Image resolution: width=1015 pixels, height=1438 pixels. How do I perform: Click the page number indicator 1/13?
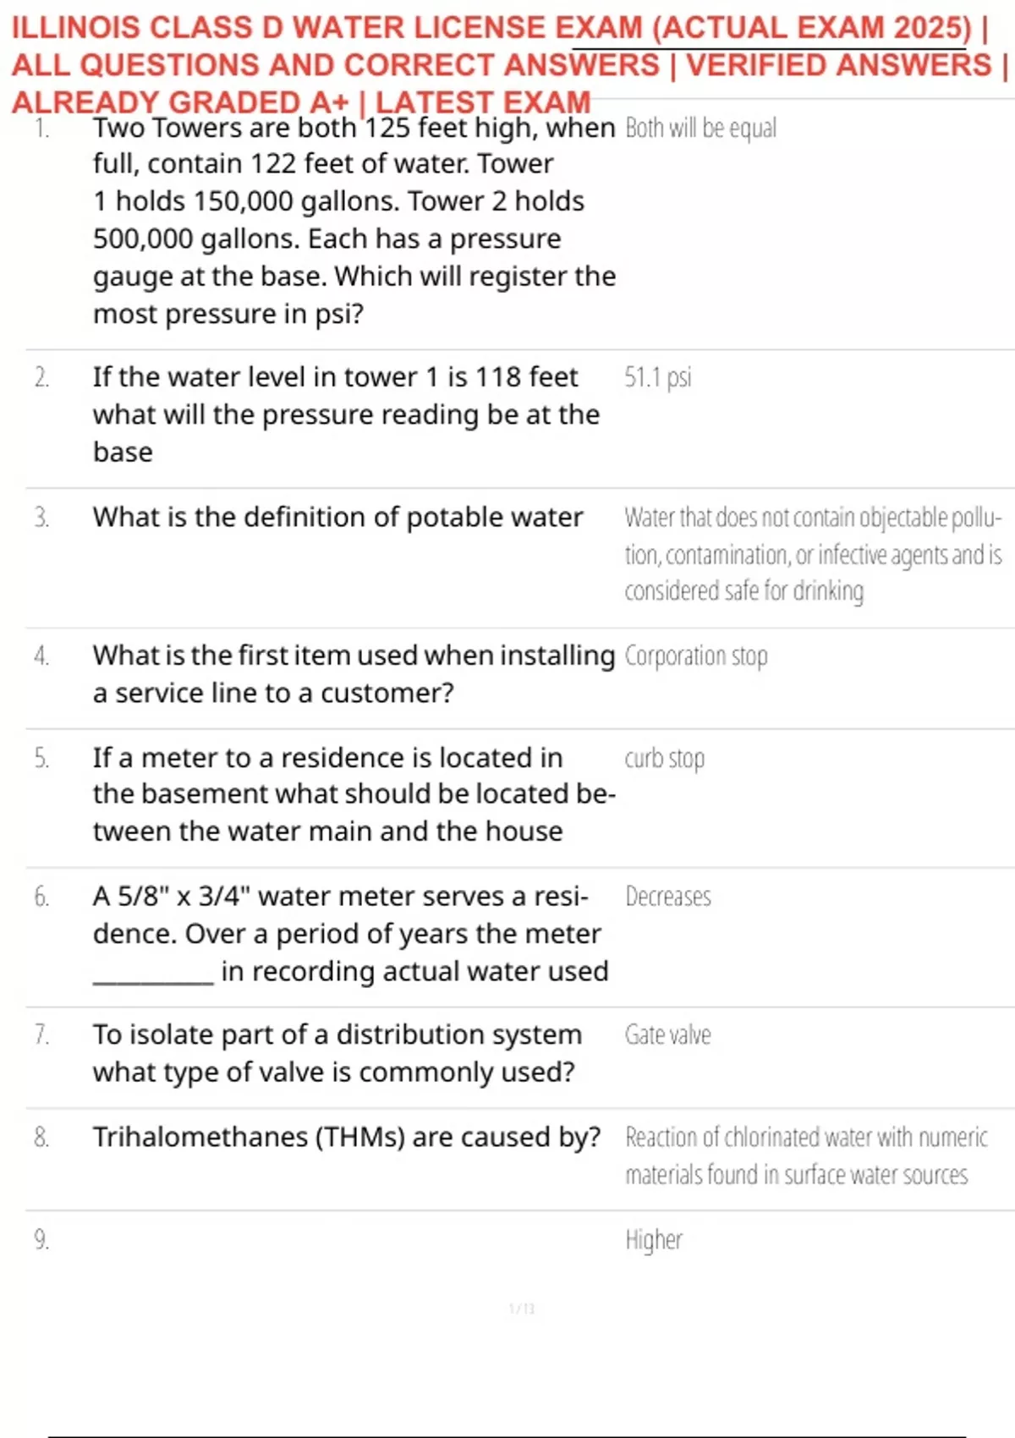click(522, 1309)
